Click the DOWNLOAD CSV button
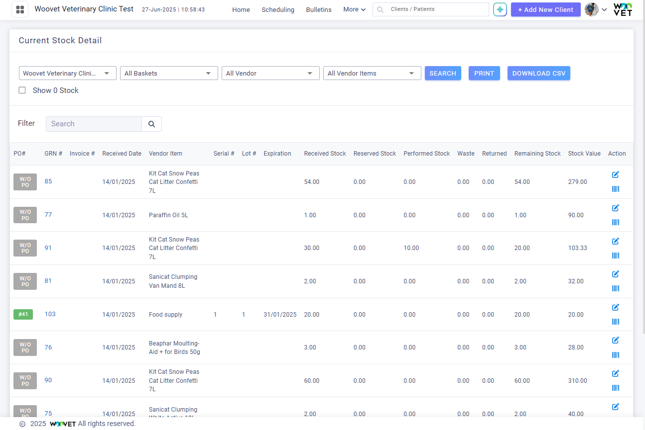The image size is (645, 430). tap(539, 73)
